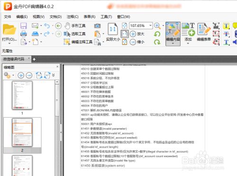Select the magnifier zoom tool
This screenshot has width=237, height=176.
[x=157, y=26]
